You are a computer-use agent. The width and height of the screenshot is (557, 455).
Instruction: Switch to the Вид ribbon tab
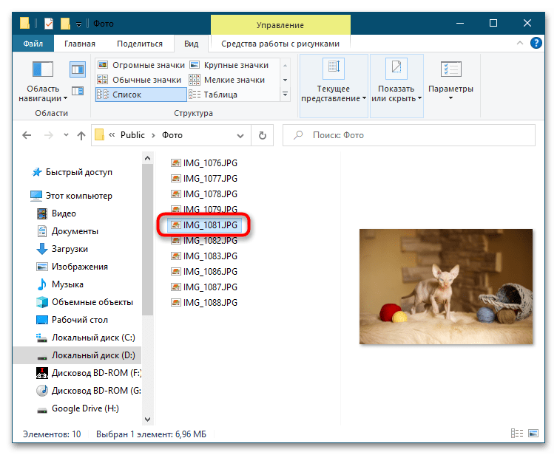tap(191, 44)
